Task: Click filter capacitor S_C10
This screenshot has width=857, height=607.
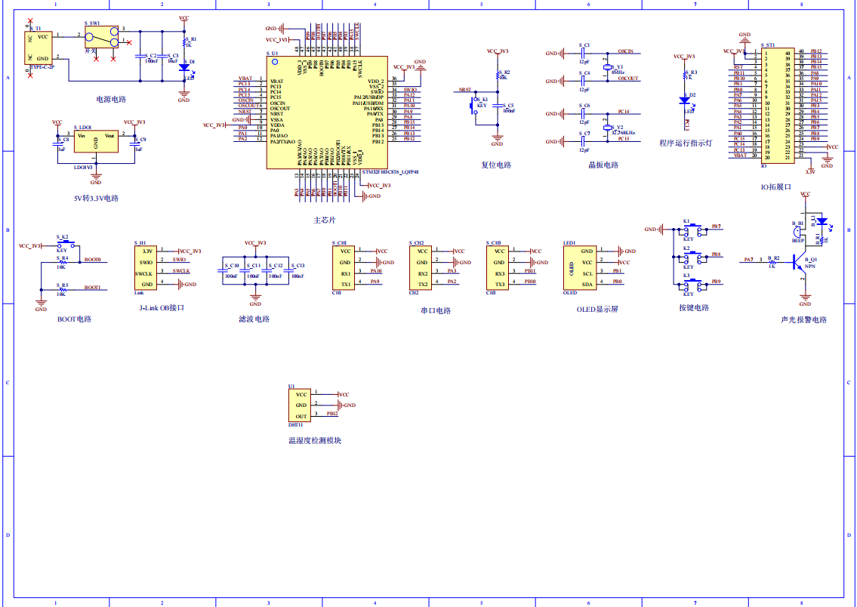Action: (x=222, y=270)
